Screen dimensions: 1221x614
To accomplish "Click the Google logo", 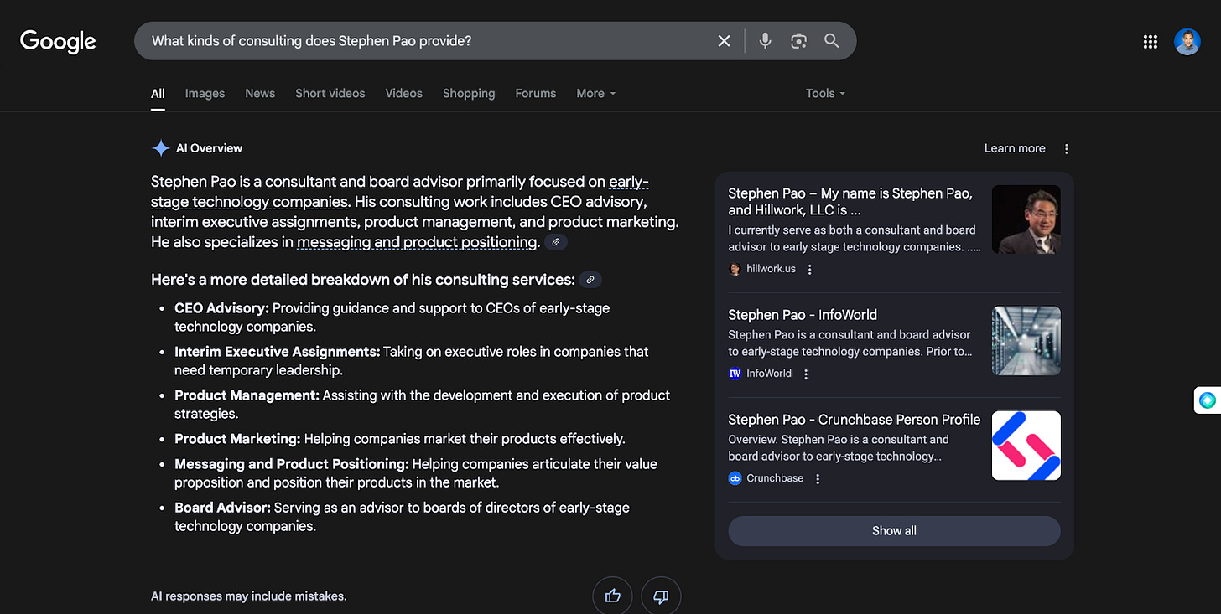I will [58, 41].
